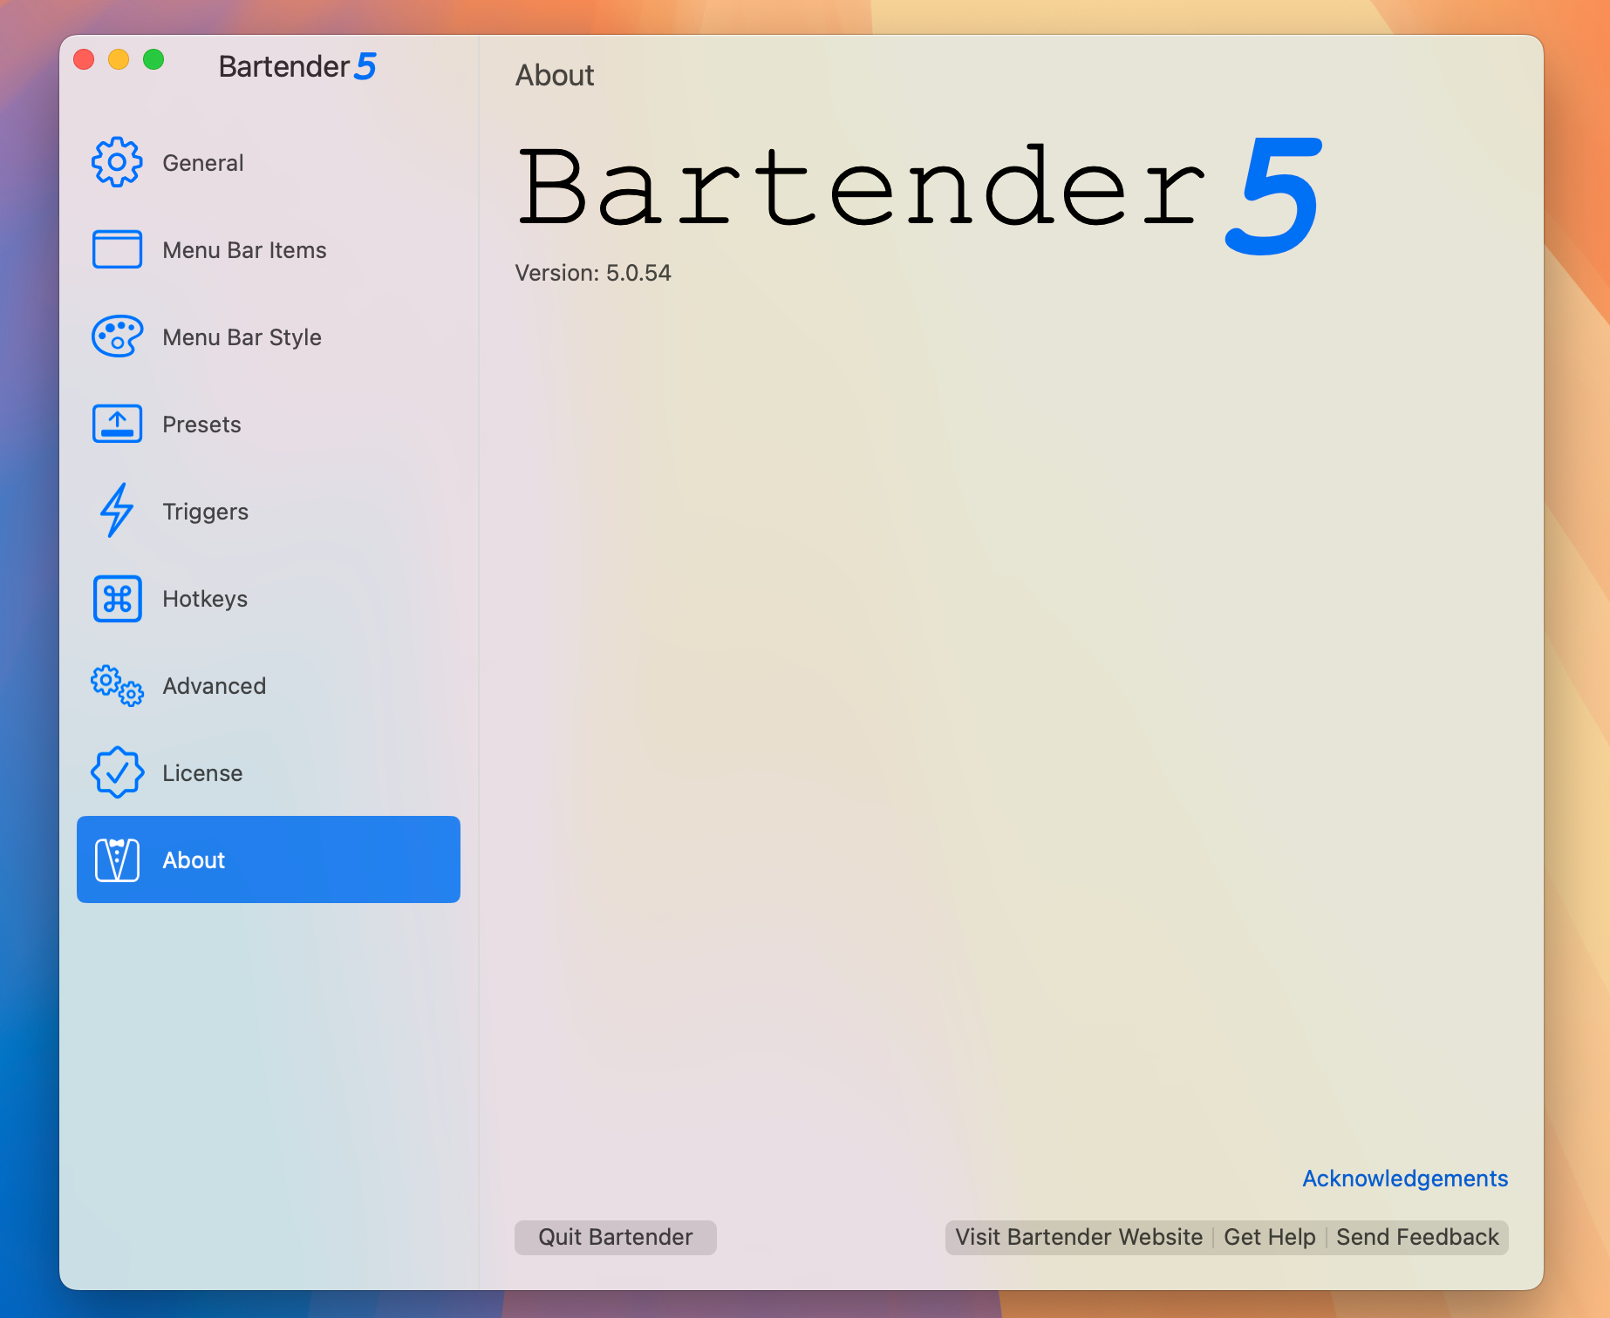This screenshot has width=1610, height=1318.
Task: Click the Bartender 5 sidebar title
Action: point(297,66)
